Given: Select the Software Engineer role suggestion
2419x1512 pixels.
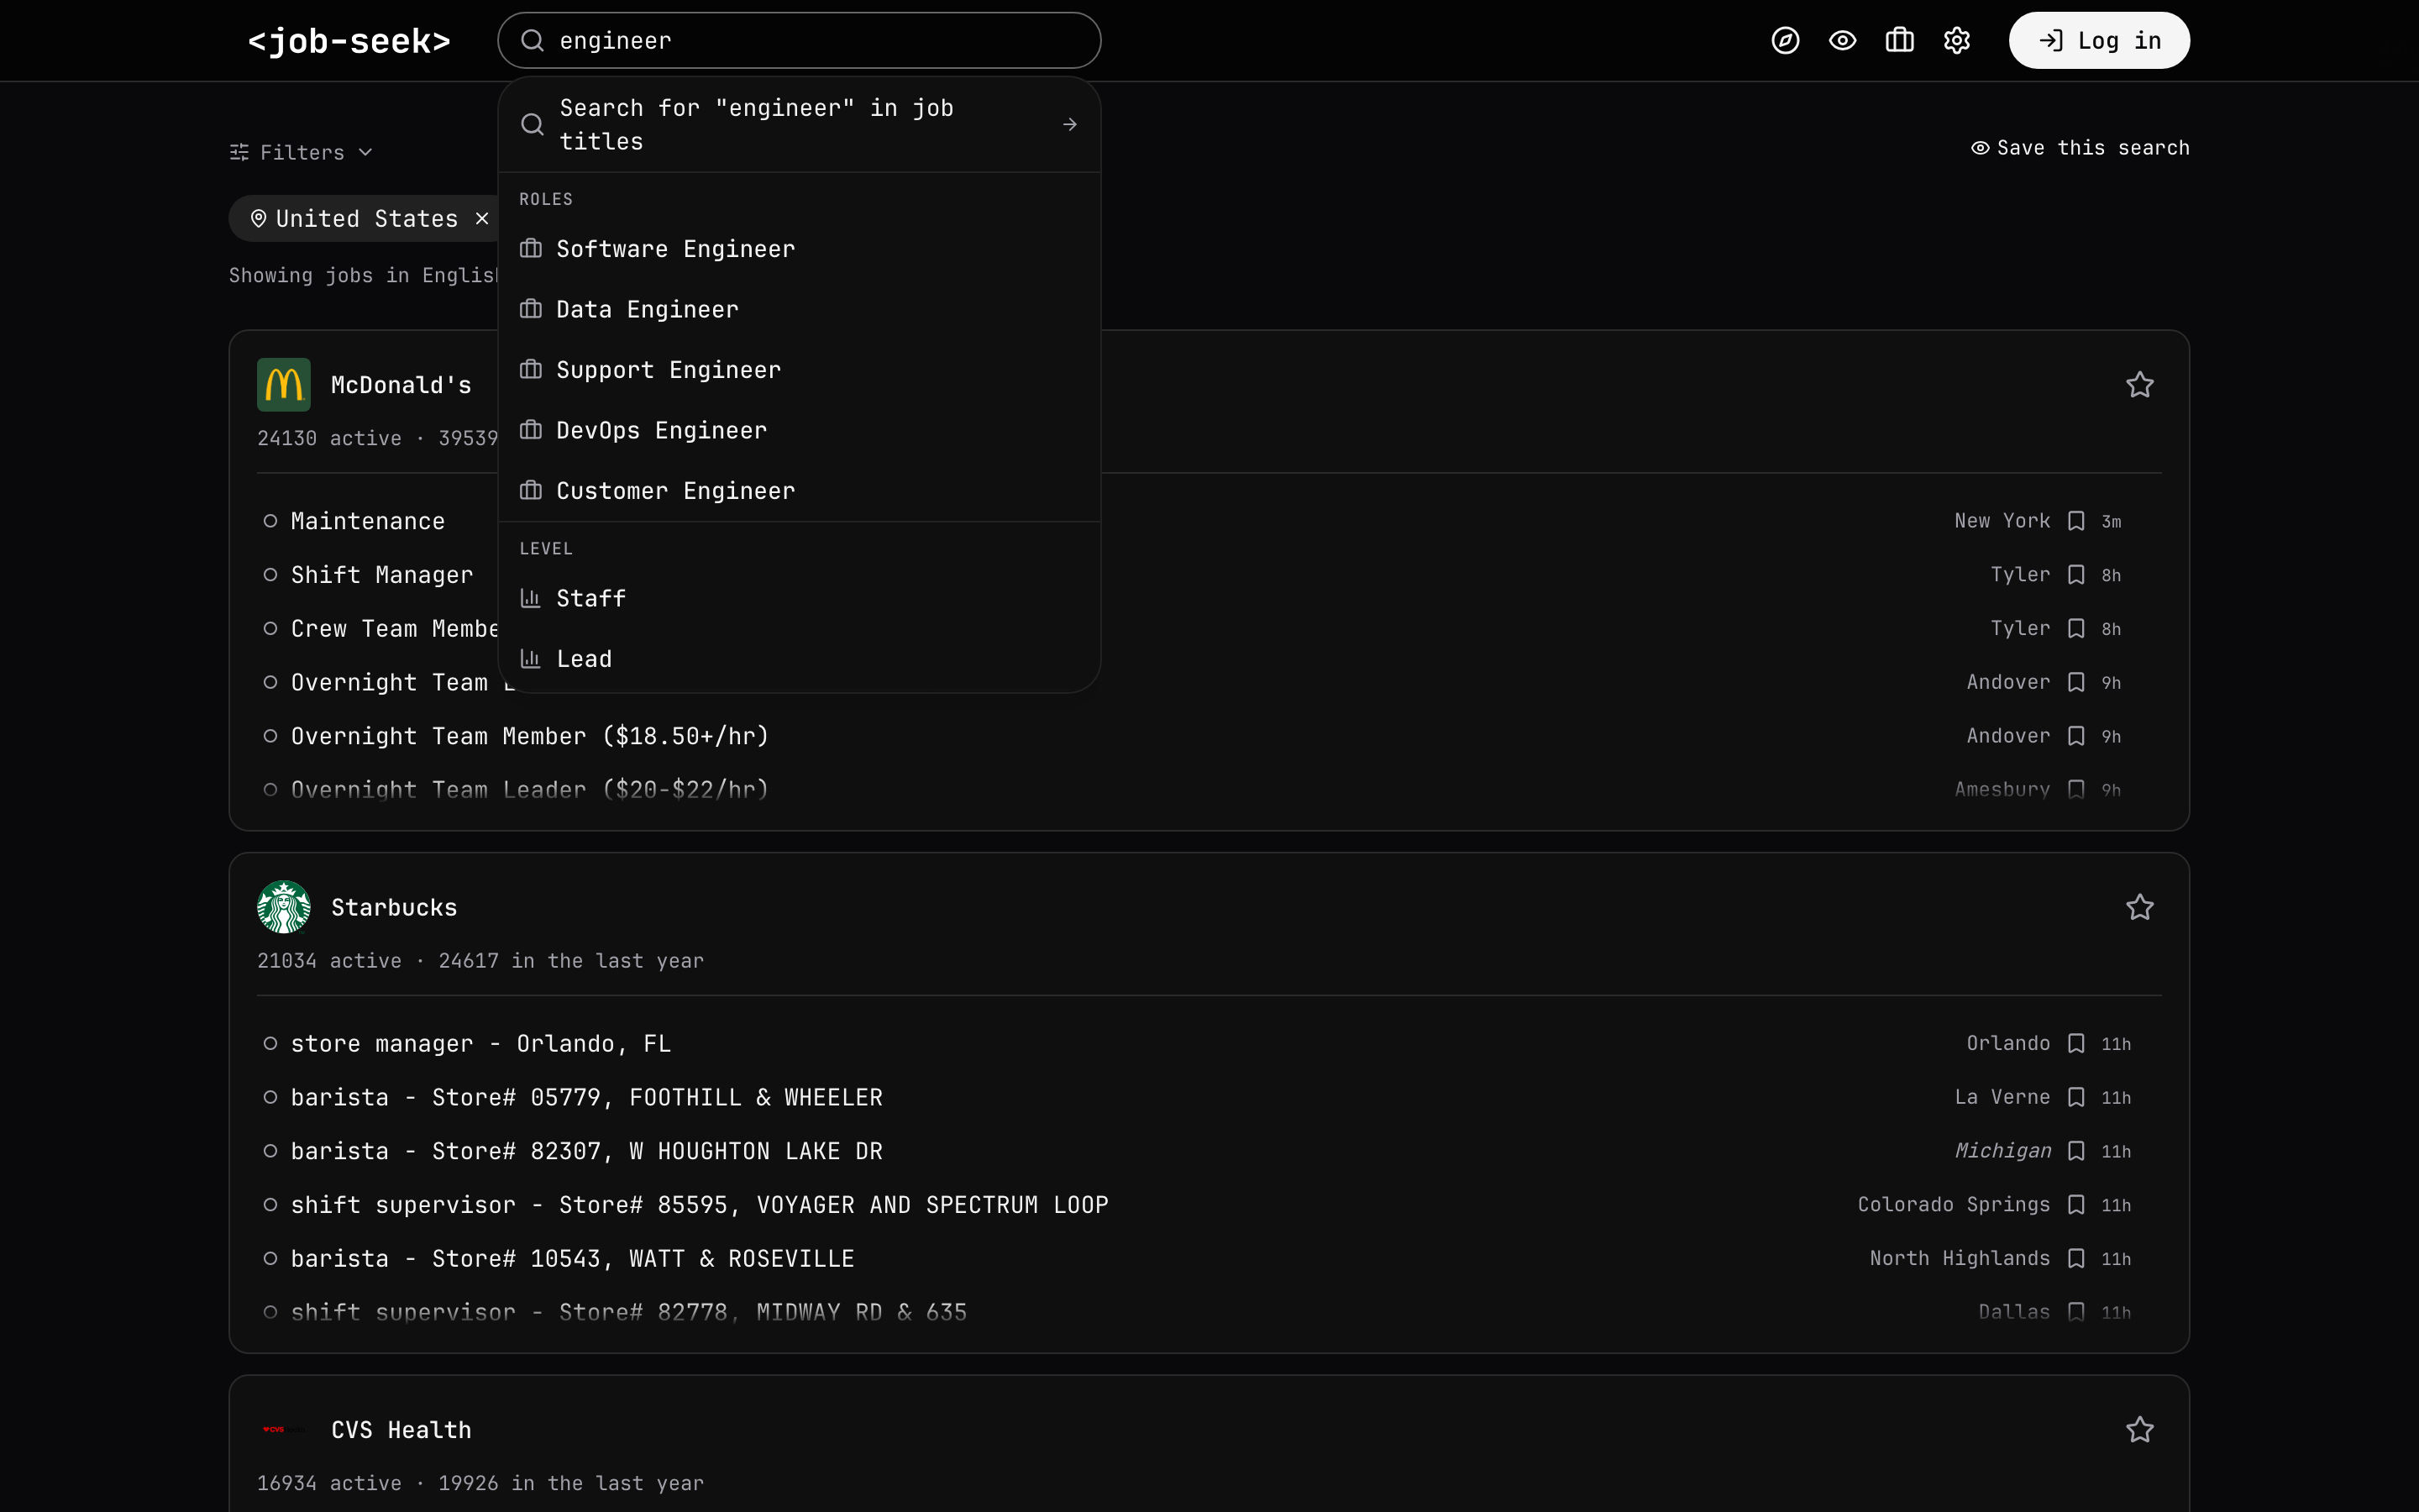Looking at the screenshot, I should [x=800, y=249].
